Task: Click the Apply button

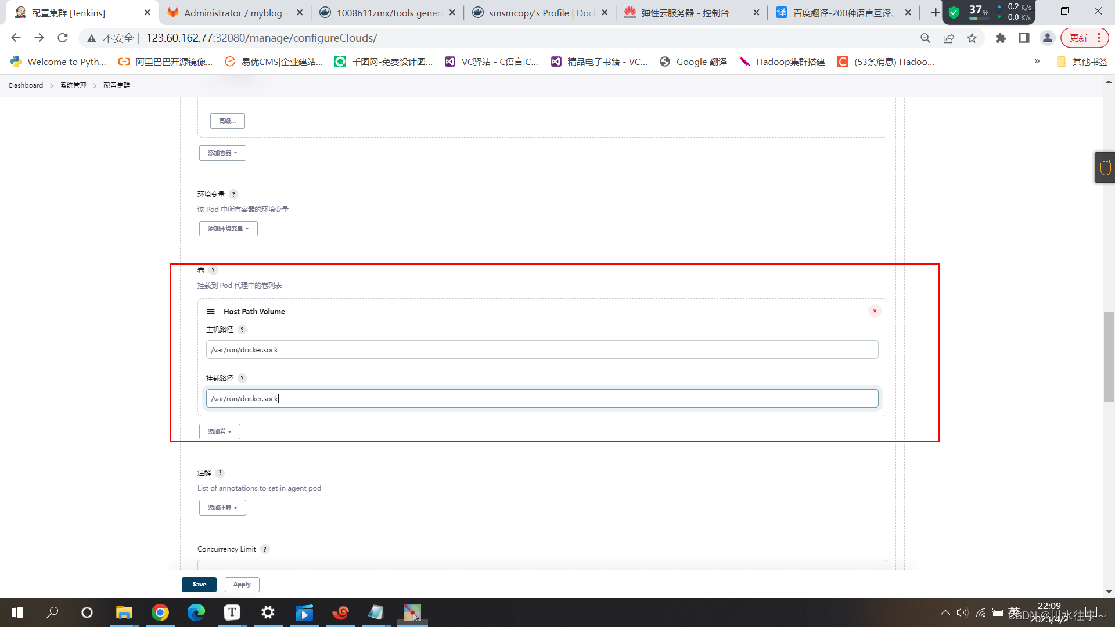Action: (242, 585)
